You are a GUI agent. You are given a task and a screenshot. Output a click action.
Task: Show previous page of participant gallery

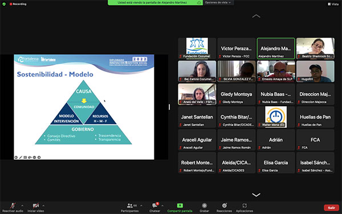coord(256,16)
